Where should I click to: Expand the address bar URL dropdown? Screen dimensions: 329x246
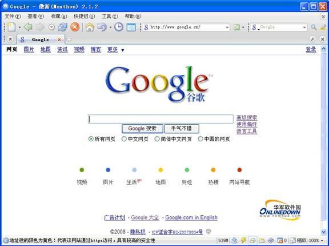click(227, 27)
